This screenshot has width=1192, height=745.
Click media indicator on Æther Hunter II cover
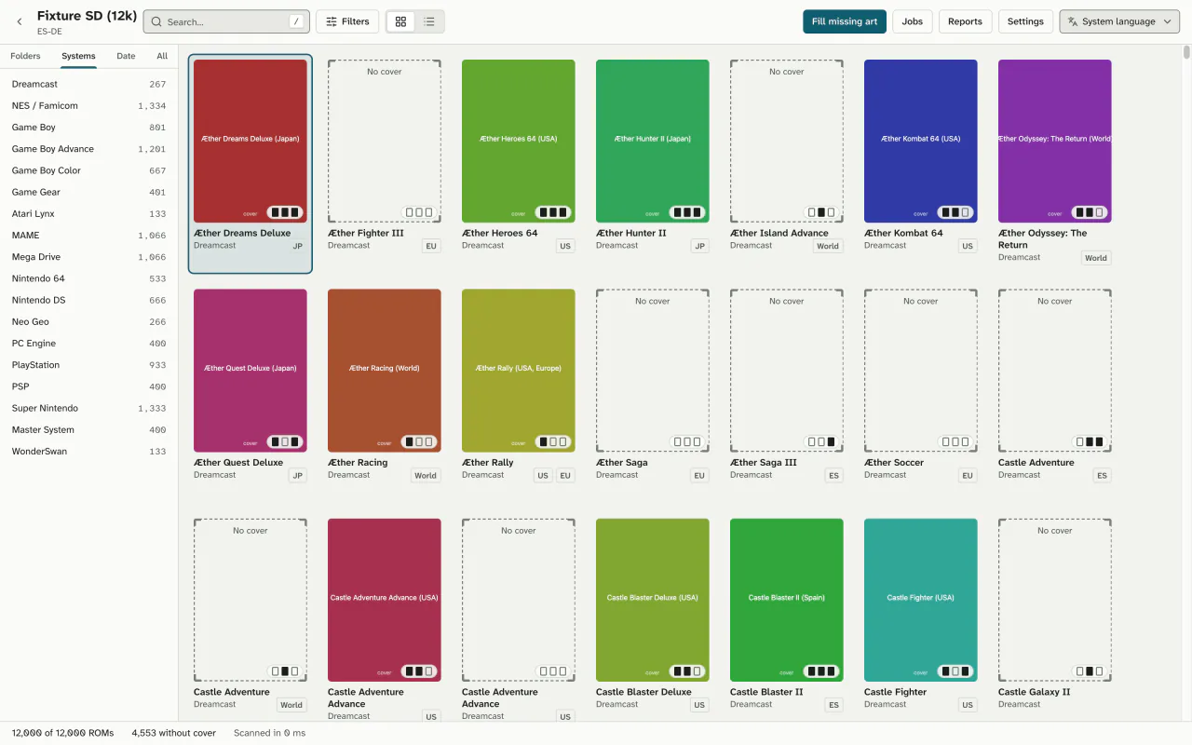687,212
